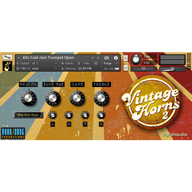Click the output level meter display
The width and height of the screenshot is (192, 192).
pyautogui.click(x=172, y=60)
